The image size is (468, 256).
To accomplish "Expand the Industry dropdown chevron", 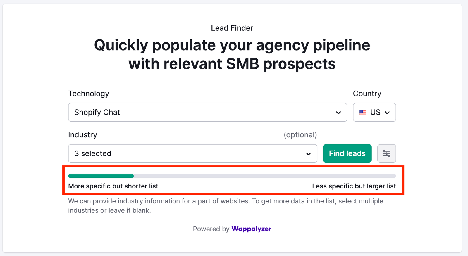I will coord(308,154).
